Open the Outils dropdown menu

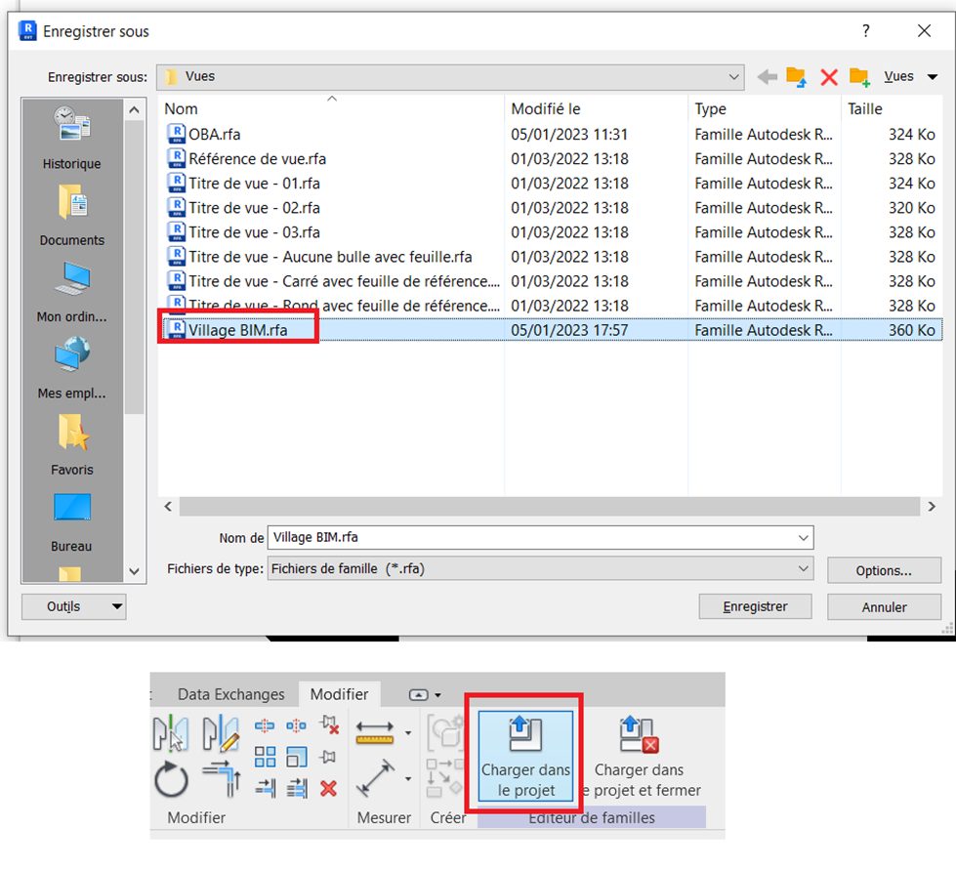pyautogui.click(x=74, y=606)
